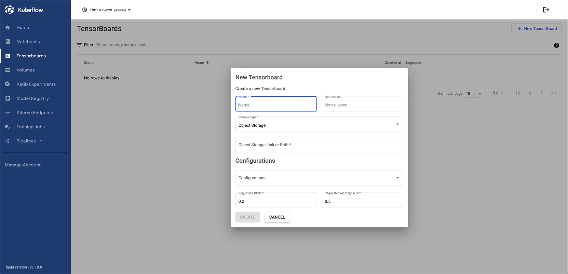Screen dimensions: 568x274
Task: Click the Manage Account link
Action: pos(23,165)
